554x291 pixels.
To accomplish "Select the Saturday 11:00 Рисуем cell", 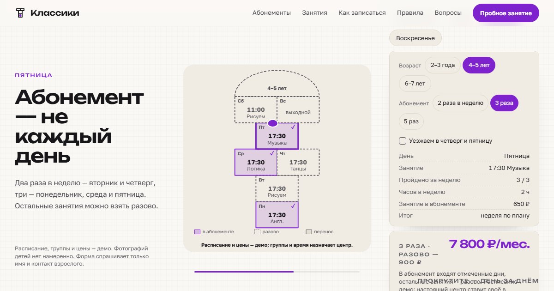I will pyautogui.click(x=256, y=110).
